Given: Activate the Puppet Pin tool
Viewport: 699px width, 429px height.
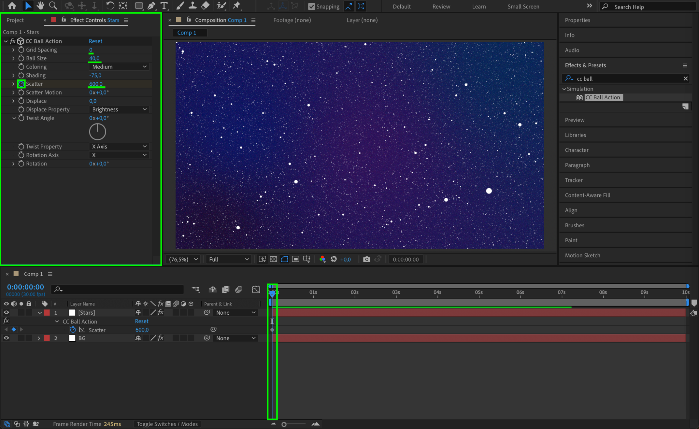Looking at the screenshot, I should click(x=237, y=6).
